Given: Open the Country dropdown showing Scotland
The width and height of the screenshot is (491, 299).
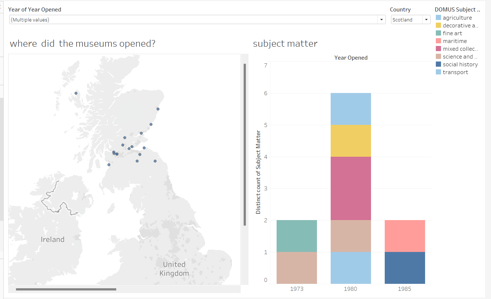Looking at the screenshot, I should click(x=426, y=19).
